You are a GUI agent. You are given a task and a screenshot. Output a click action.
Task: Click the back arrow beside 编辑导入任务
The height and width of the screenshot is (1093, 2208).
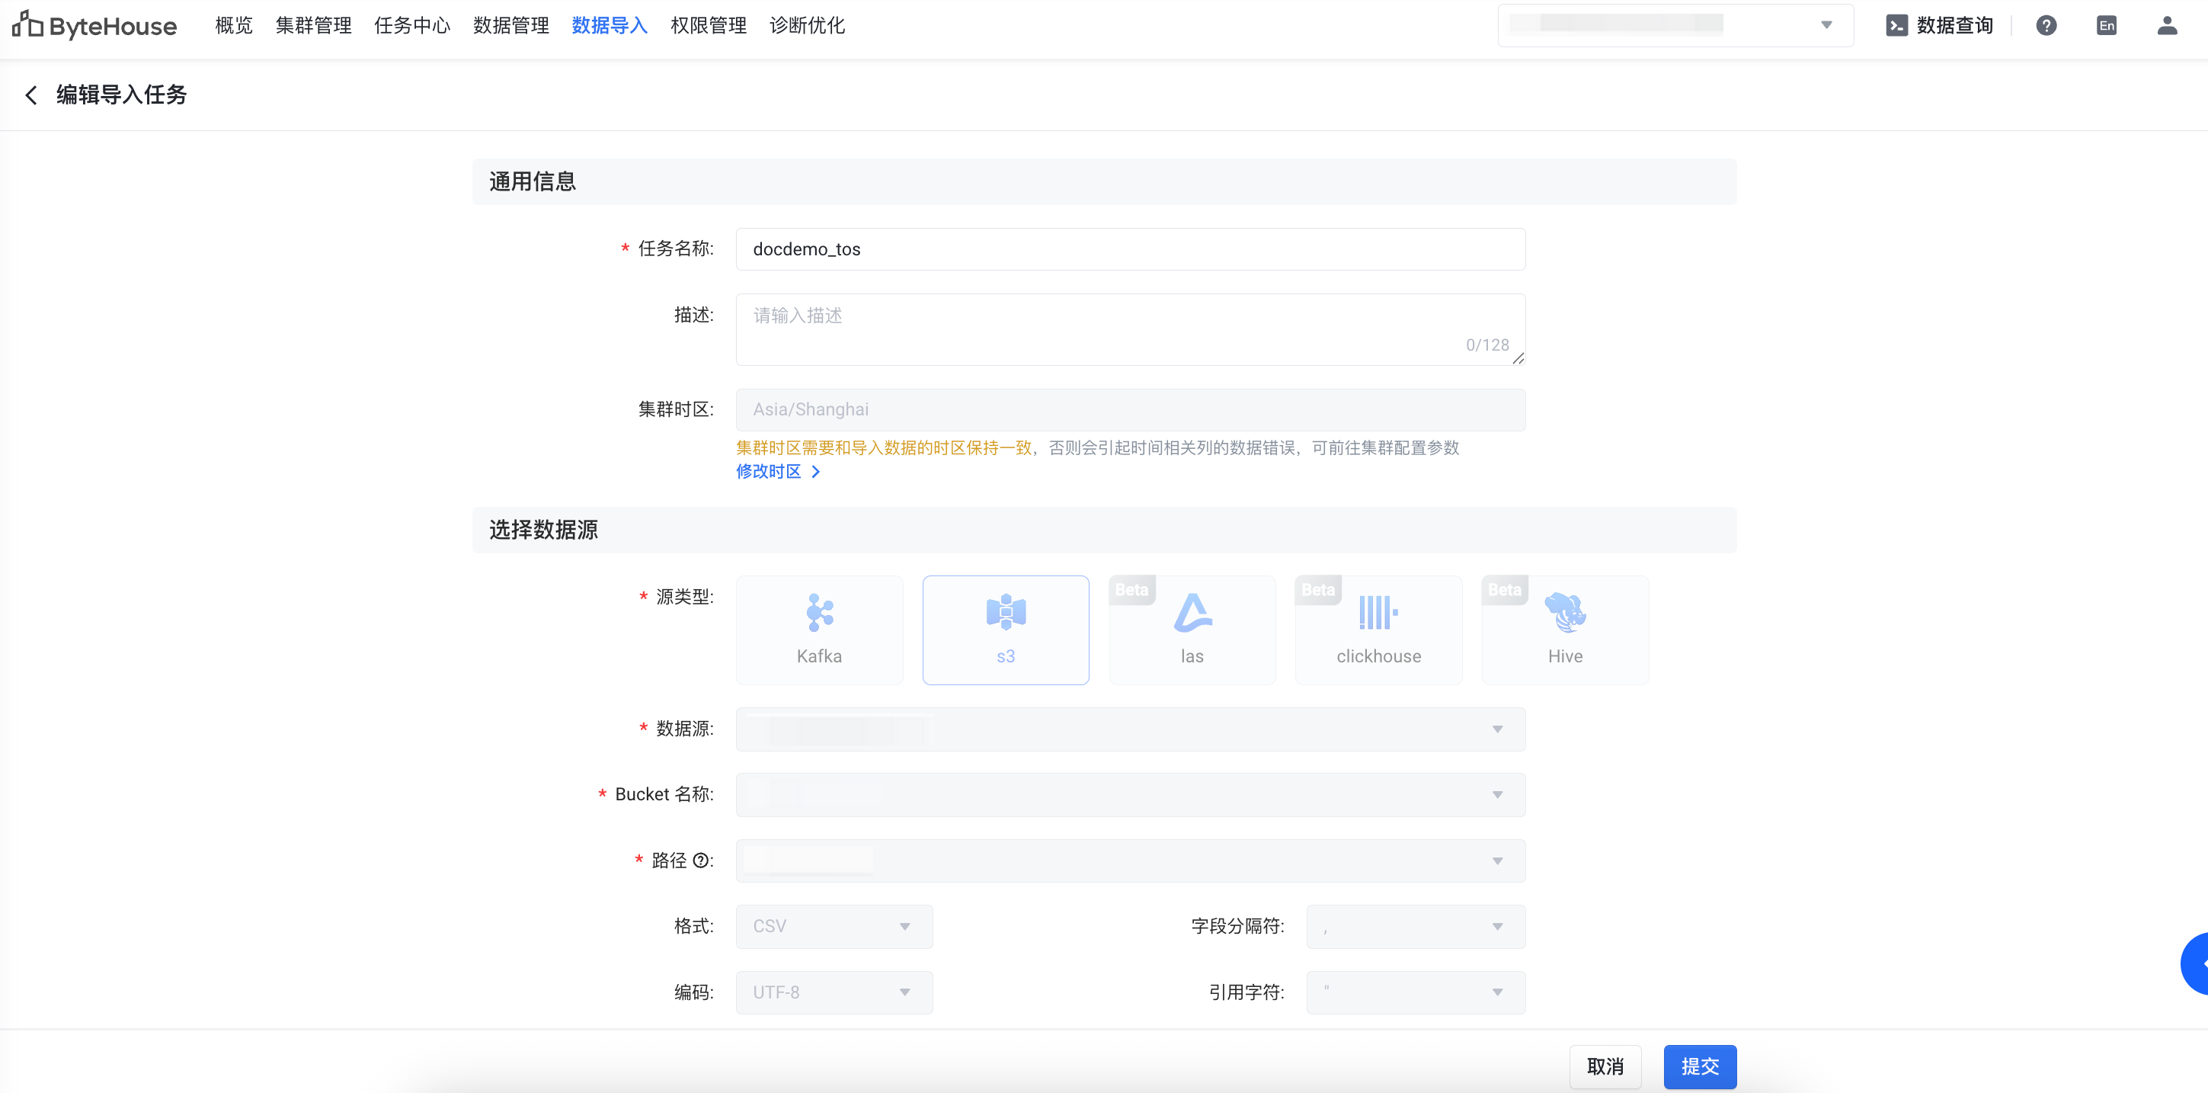point(32,95)
